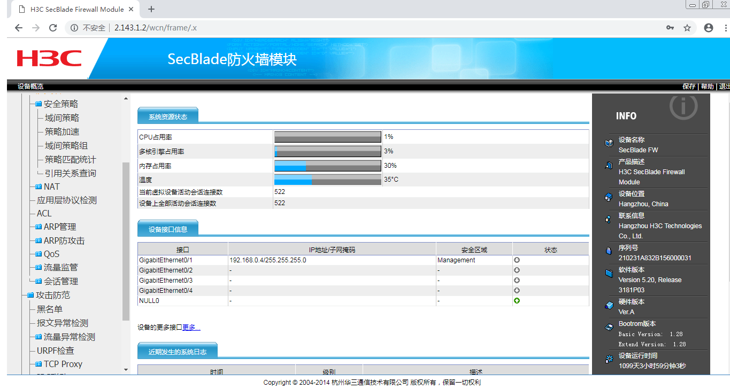
Task: Click the large INFO circle icon
Action: (x=683, y=107)
